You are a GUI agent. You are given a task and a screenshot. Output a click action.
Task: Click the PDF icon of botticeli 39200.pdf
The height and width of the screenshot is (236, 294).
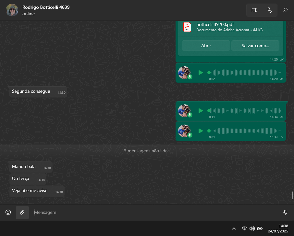pos(187,27)
